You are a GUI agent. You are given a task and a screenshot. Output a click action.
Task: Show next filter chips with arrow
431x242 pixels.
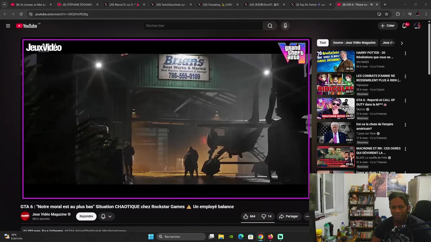coord(401,43)
